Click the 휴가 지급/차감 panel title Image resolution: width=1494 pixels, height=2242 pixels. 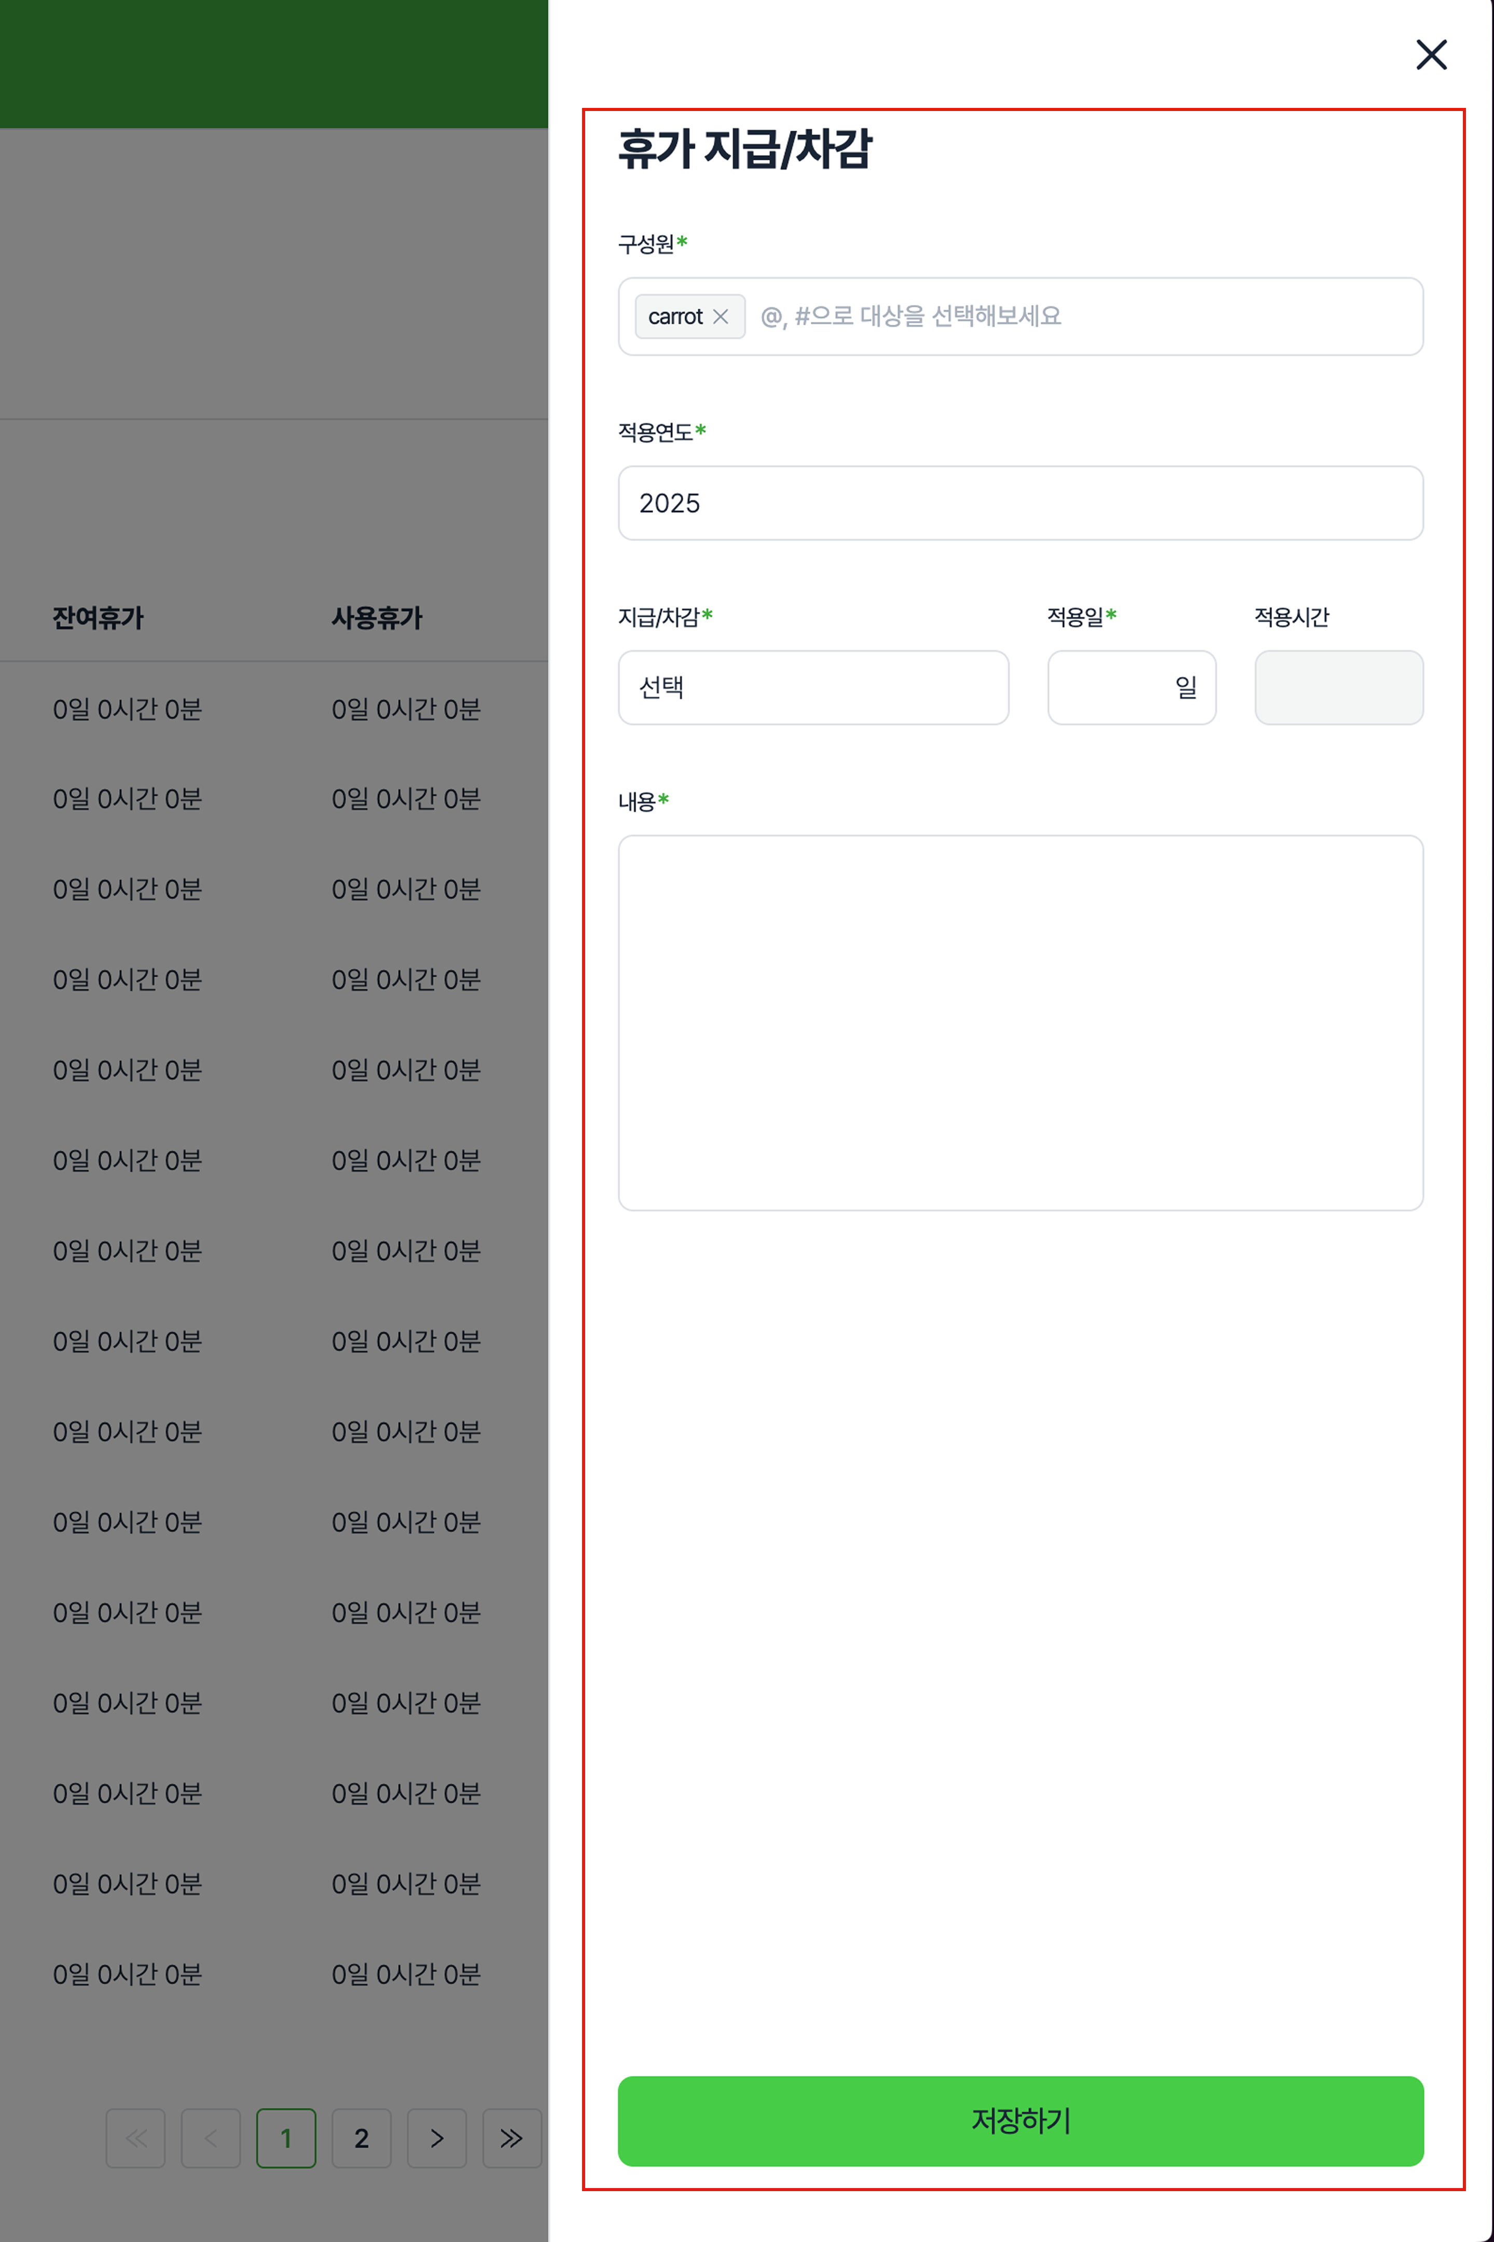(x=744, y=149)
